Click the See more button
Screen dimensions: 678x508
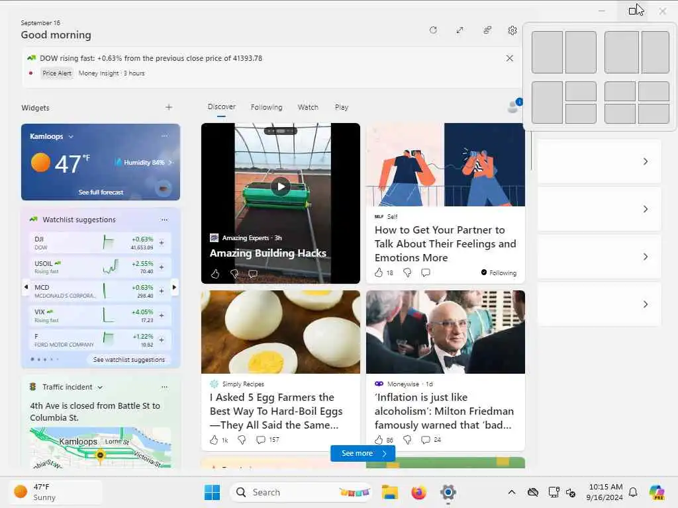tap(363, 453)
